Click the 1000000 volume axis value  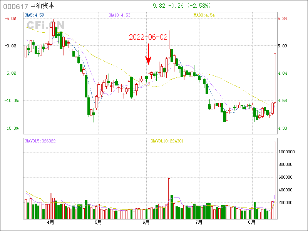(x=286, y=152)
